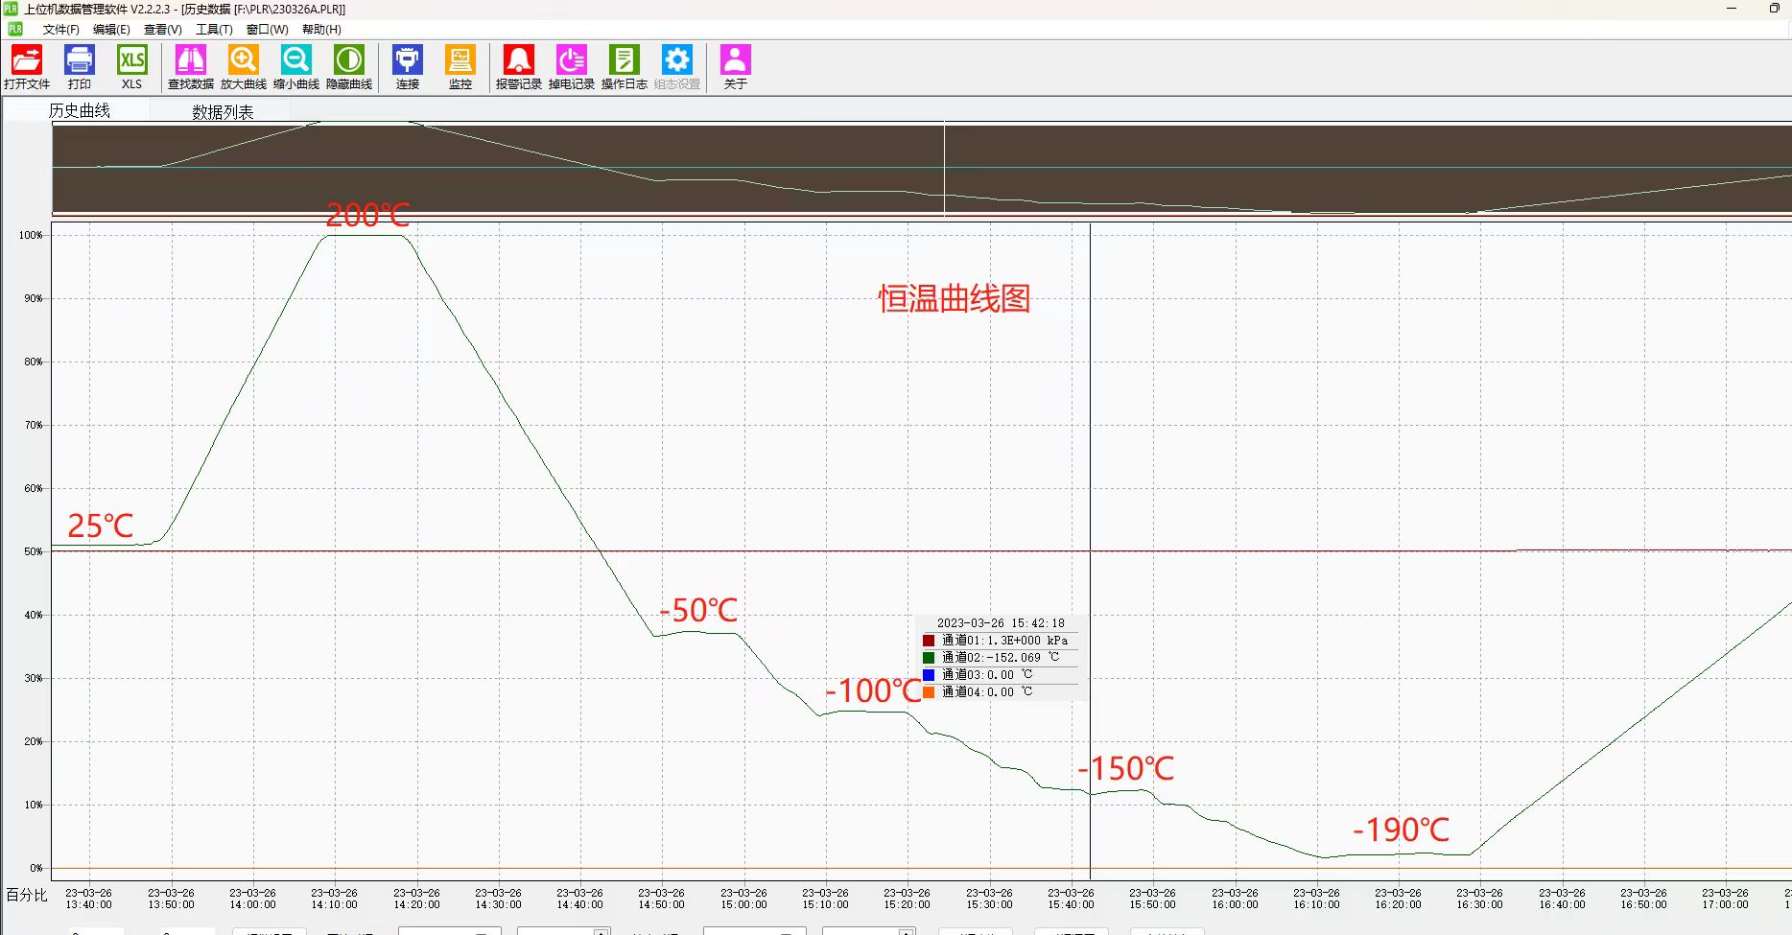Open the 工具(T) menu
Viewport: 1792px width, 935px height.
pyautogui.click(x=214, y=30)
